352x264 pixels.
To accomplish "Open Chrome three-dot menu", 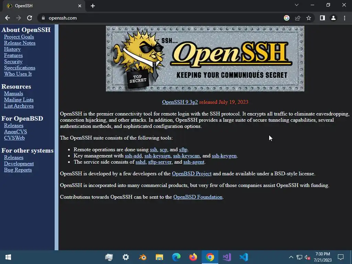I will pos(344,18).
